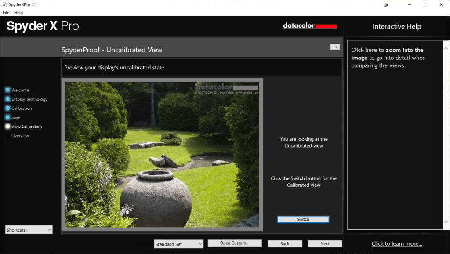Click the SpyderXPro app icon in title bar

pos(4,4)
